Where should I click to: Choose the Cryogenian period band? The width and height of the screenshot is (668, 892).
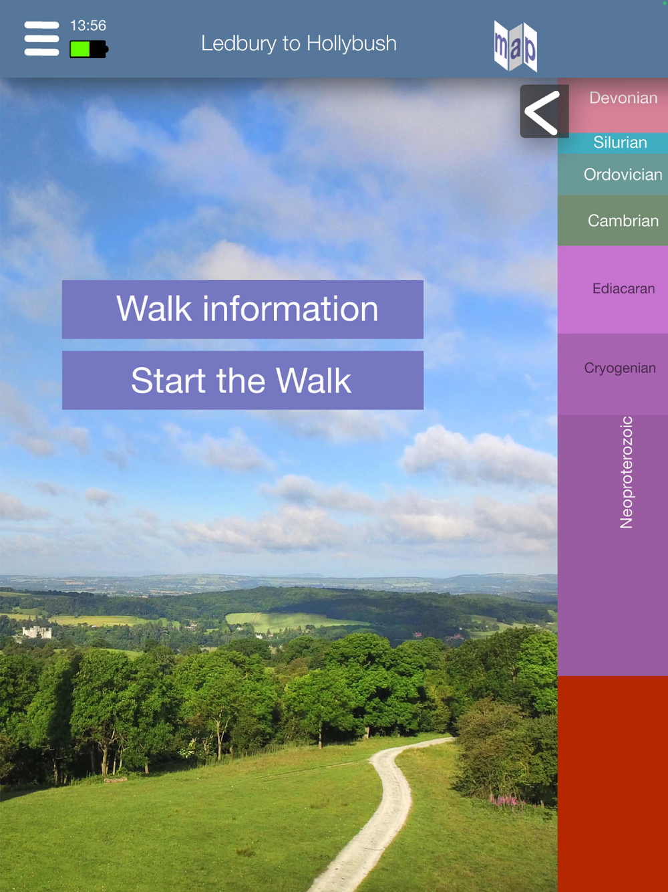[613, 374]
